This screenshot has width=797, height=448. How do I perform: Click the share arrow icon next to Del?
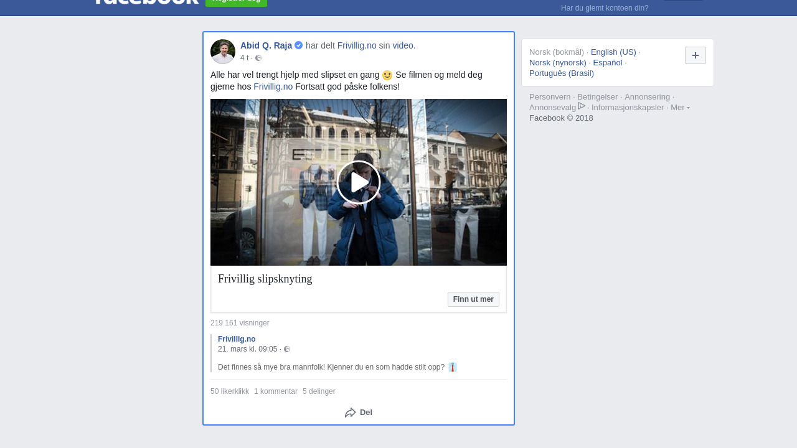click(x=351, y=413)
